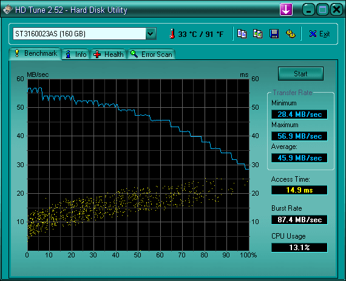Click the Burst Rate 87.4 MB/sec field
The width and height of the screenshot is (346, 281).
[x=299, y=220]
